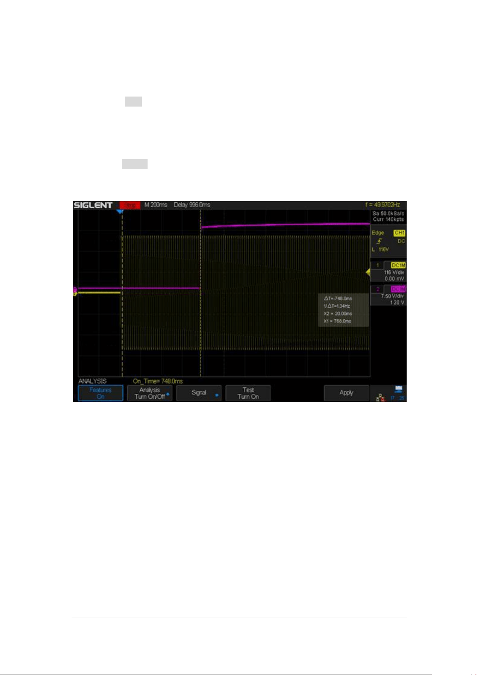Click the DC trigger coupling label
This screenshot has height=675, width=478.
(401, 241)
